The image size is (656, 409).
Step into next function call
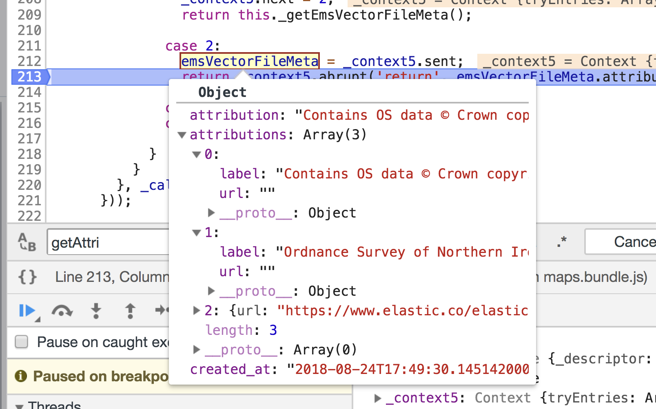click(x=96, y=311)
